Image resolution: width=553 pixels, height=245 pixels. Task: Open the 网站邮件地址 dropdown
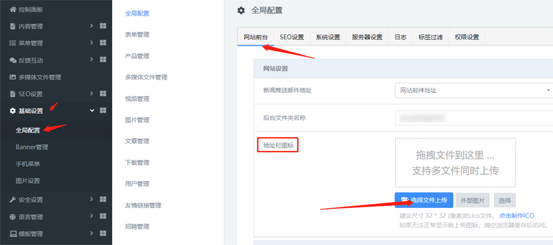[474, 90]
